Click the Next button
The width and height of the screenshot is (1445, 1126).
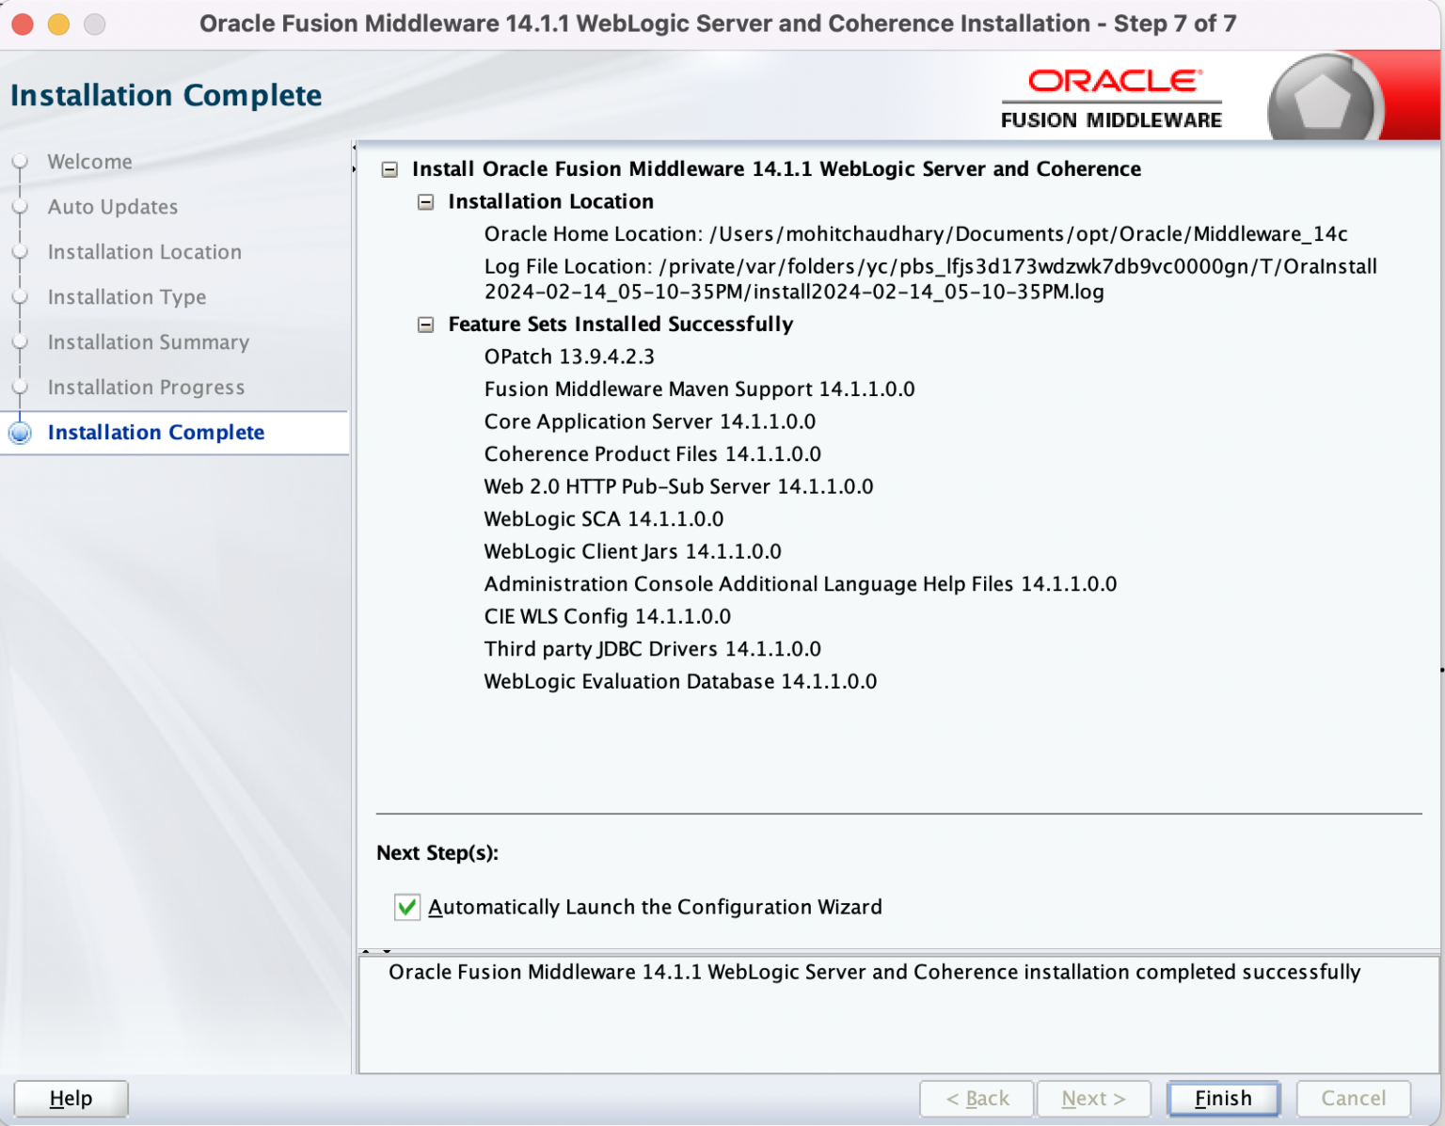(1092, 1098)
